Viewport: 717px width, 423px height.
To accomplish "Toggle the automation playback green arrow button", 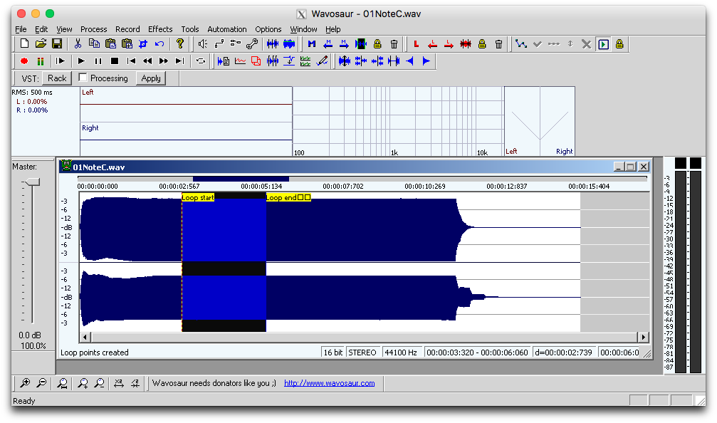I will 603,44.
